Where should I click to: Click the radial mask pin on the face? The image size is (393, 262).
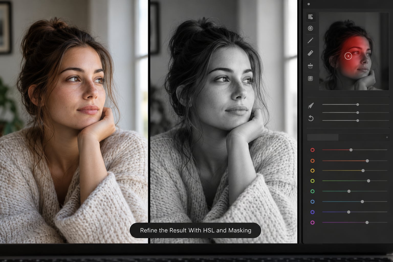(348, 56)
